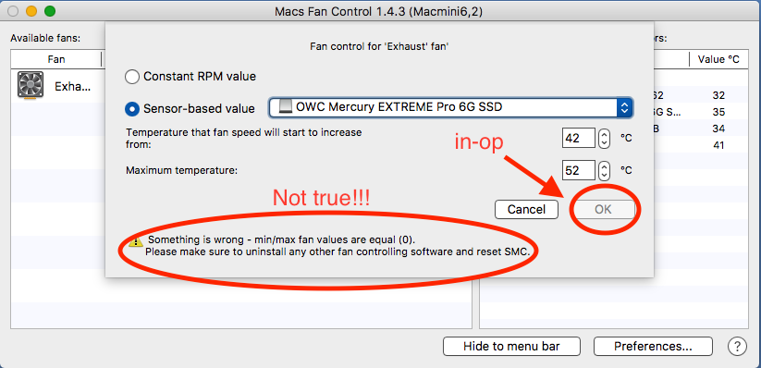Select the sensor row with value 32
This screenshot has width=761, height=368.
tap(701, 95)
